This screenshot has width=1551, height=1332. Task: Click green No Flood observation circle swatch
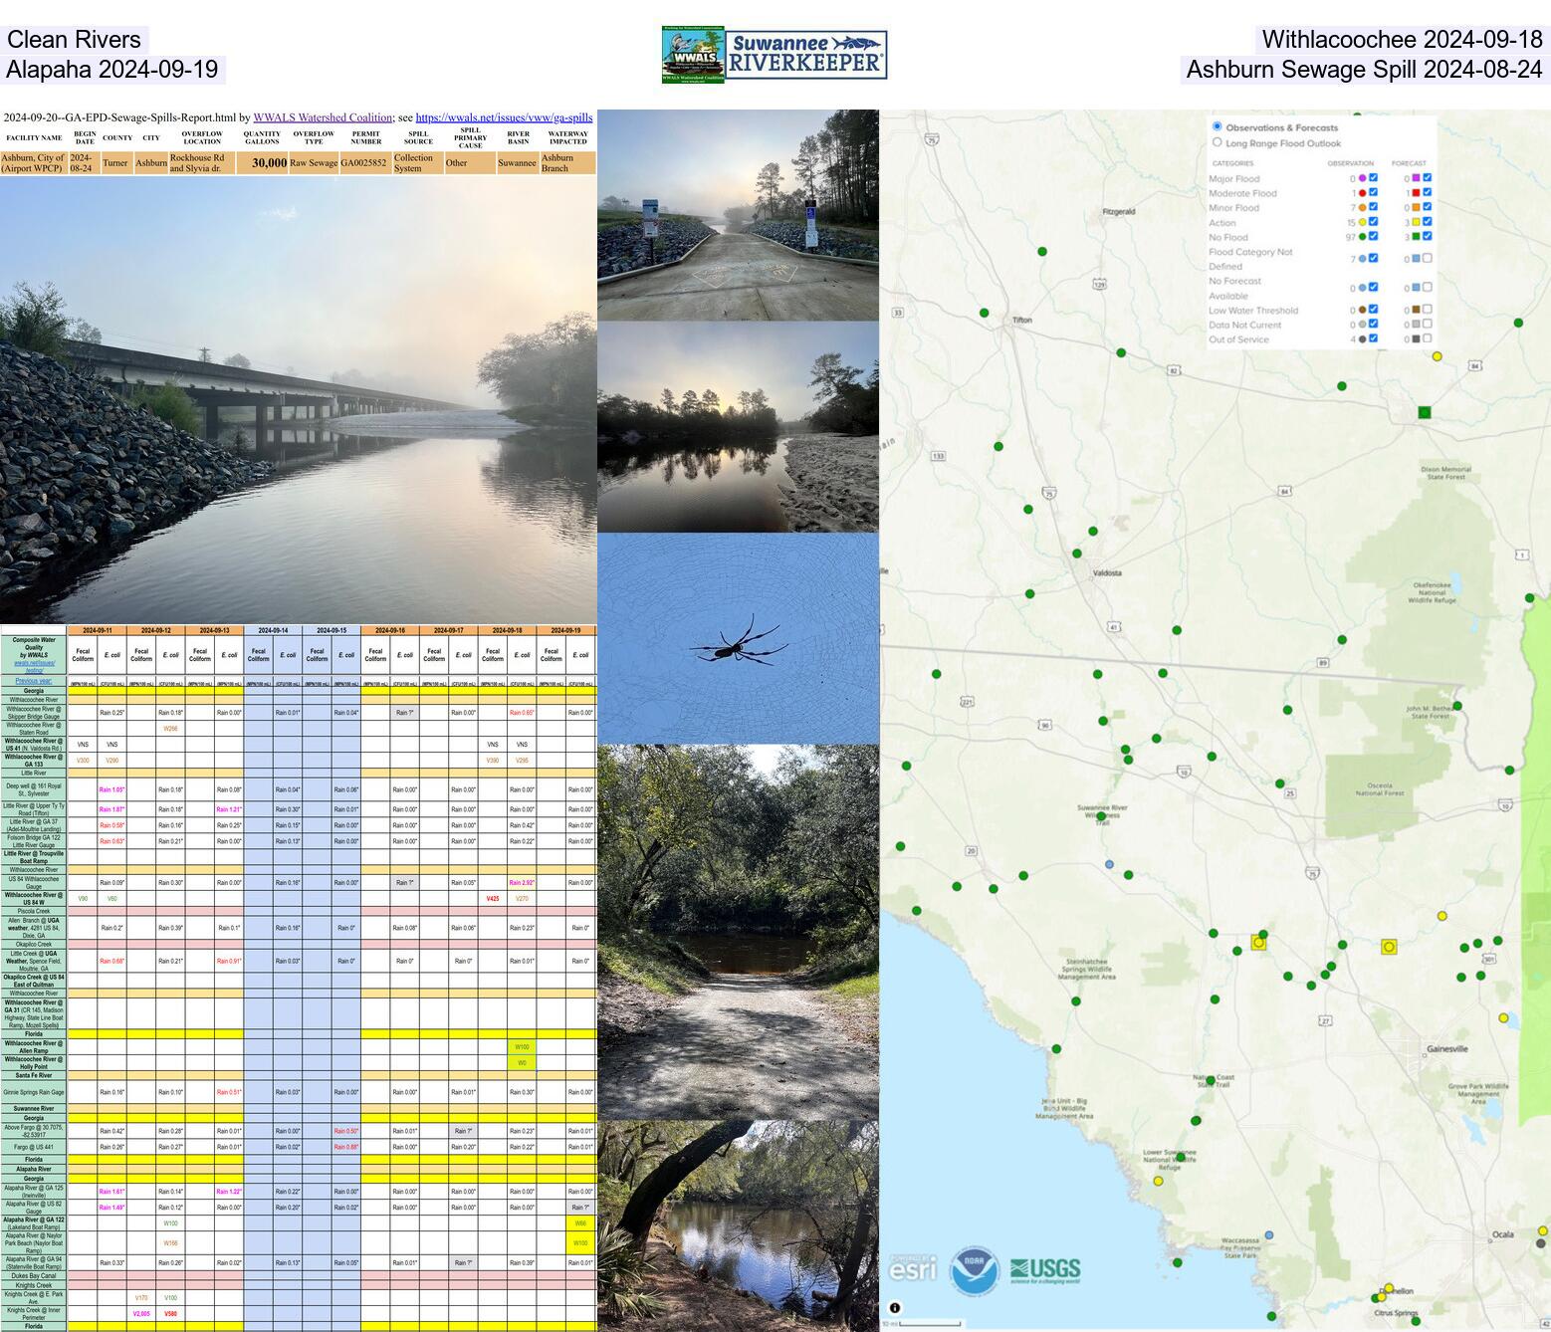1363,237
